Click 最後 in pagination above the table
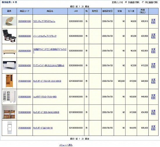Image resolution: width=160 pixels, height=147 pixels. (x=87, y=6)
